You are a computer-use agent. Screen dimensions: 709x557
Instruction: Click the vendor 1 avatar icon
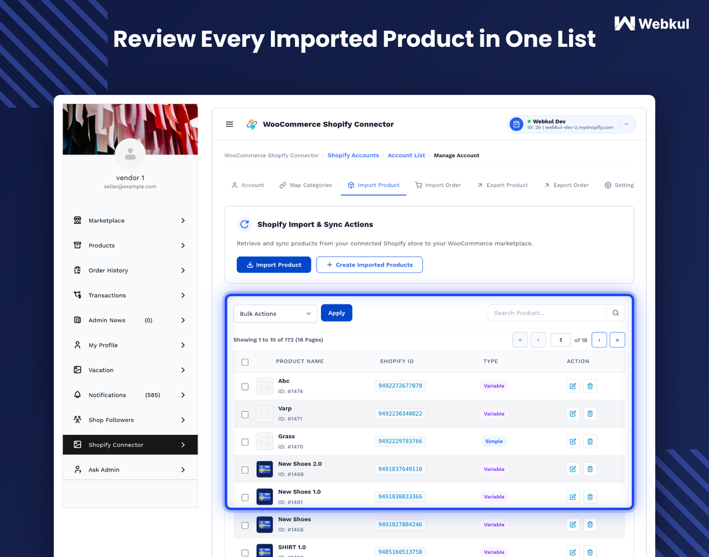[130, 154]
